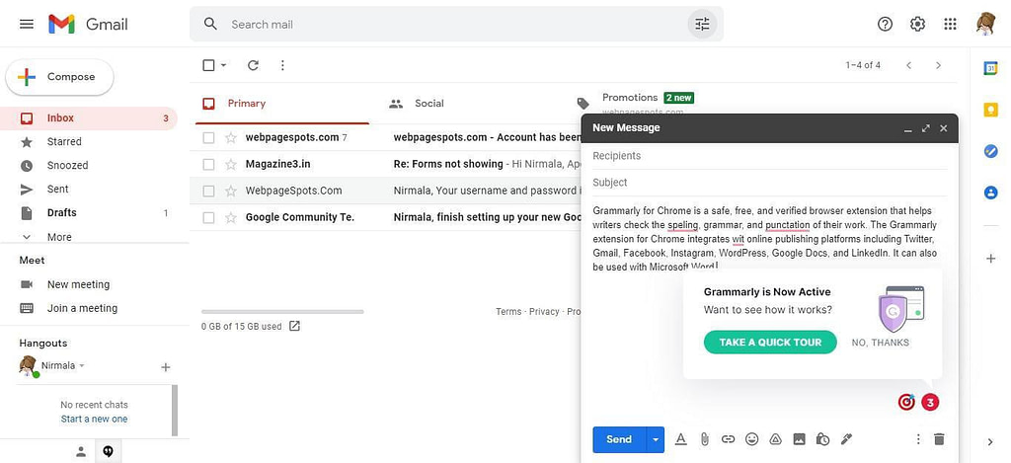1011x463 pixels.
Task: Go to newer emails page arrow
Action: point(908,65)
